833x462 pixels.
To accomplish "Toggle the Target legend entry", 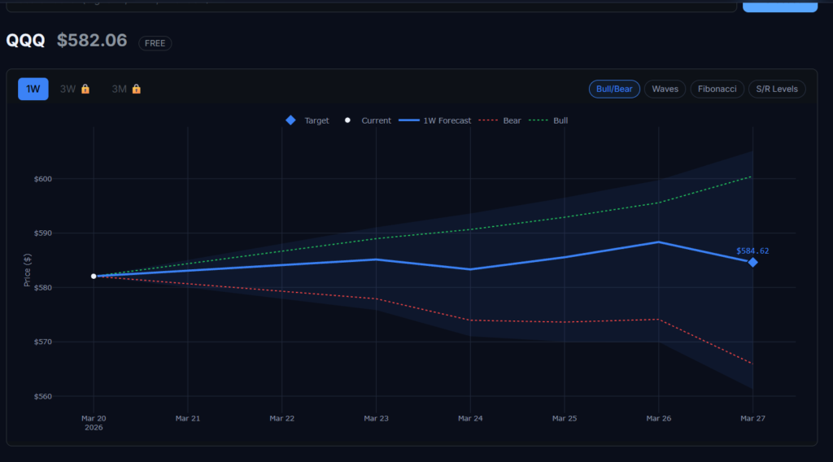I will point(307,120).
